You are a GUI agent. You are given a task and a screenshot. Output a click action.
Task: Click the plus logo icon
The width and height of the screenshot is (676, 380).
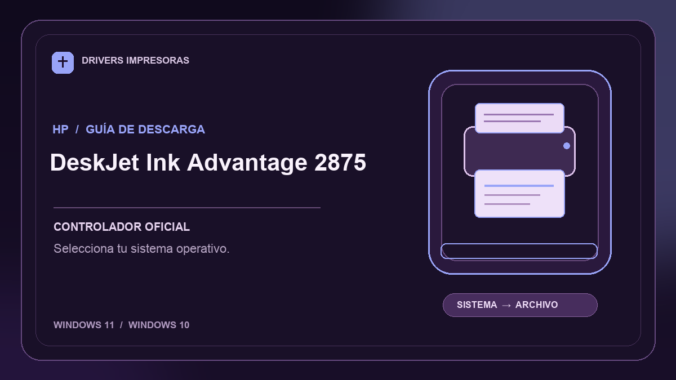[63, 62]
